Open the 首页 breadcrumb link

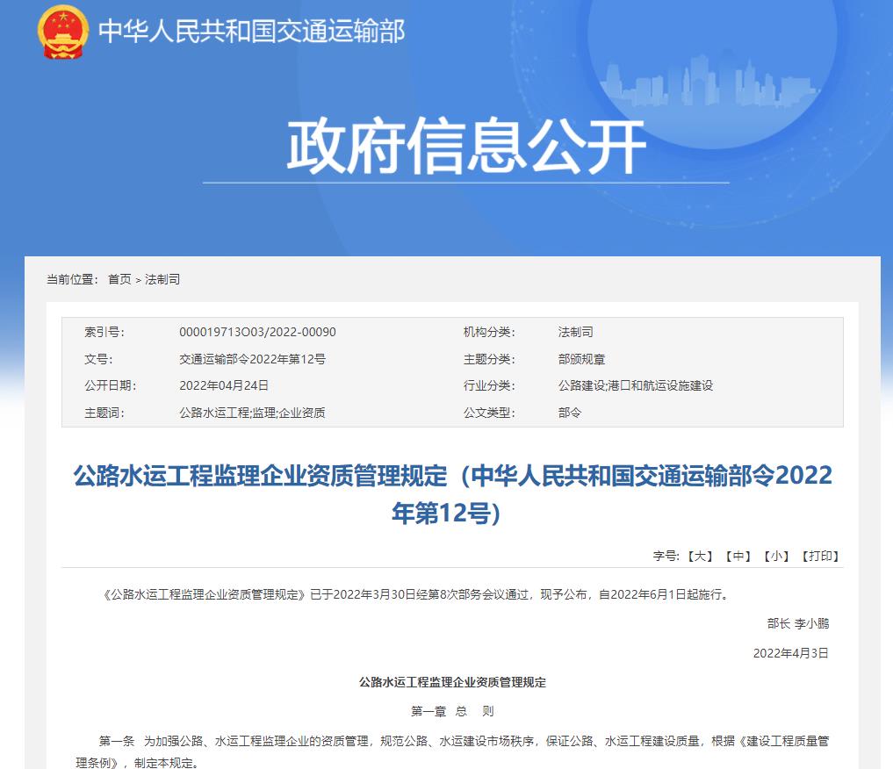click(x=119, y=279)
